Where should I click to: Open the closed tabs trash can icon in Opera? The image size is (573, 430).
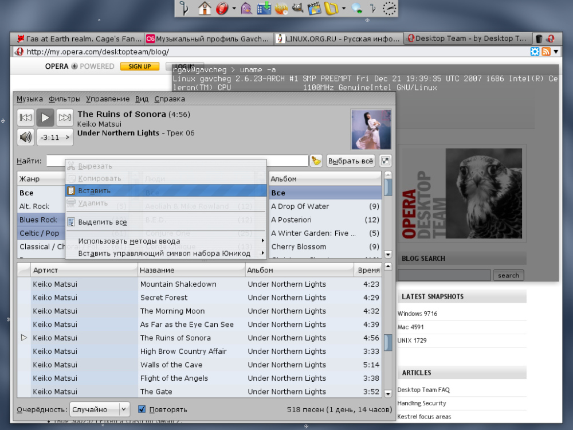click(539, 38)
